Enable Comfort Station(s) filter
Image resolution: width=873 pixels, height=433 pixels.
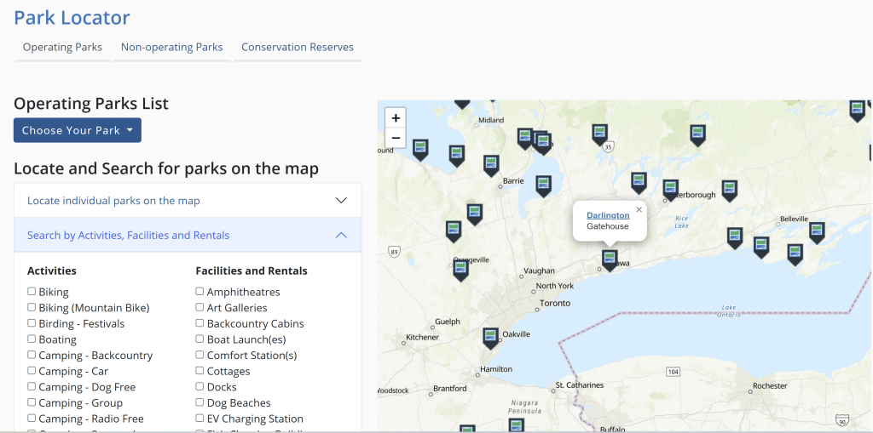click(199, 355)
